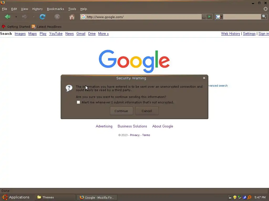Click inside the toolbar search box
This screenshot has width=269, height=201.
coord(242,17)
